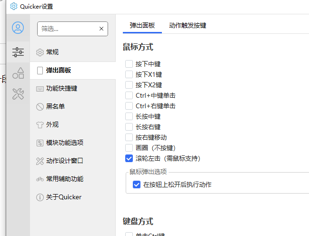Enable the 画圈（不按键）checkbox

[x=129, y=148]
